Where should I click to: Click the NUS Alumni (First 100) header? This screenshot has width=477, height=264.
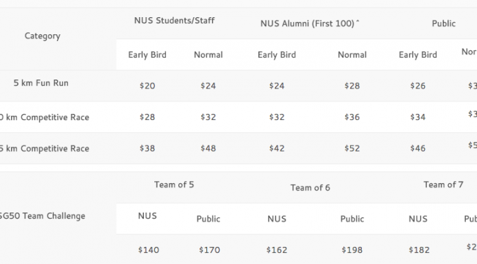(310, 23)
